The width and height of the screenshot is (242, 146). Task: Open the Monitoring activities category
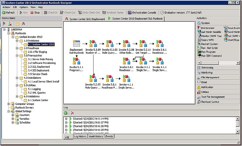pos(218,73)
